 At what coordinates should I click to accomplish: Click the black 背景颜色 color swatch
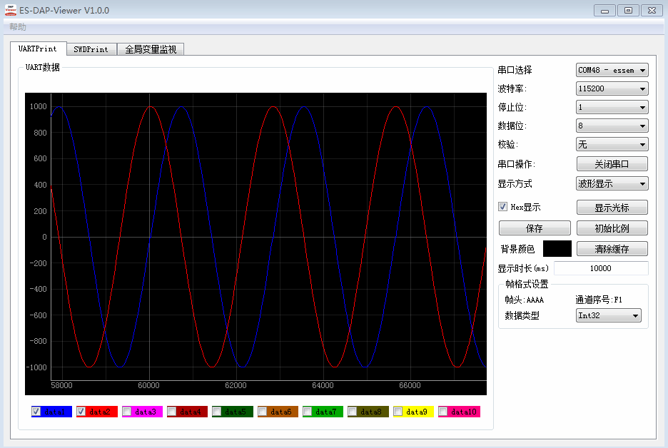pos(557,249)
